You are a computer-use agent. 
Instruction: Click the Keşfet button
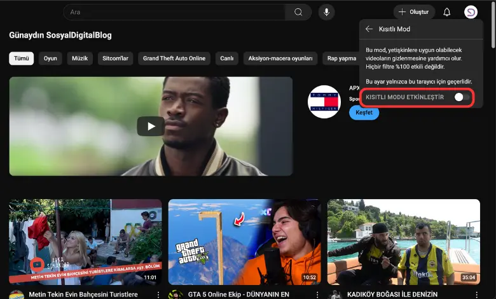[x=364, y=113]
